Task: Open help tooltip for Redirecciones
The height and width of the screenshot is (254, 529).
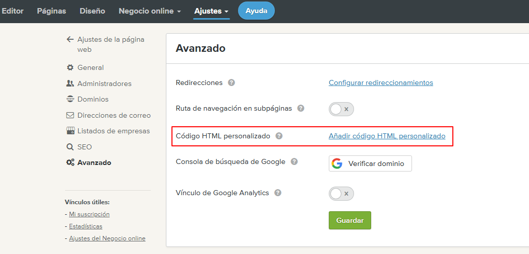Action: tap(231, 83)
